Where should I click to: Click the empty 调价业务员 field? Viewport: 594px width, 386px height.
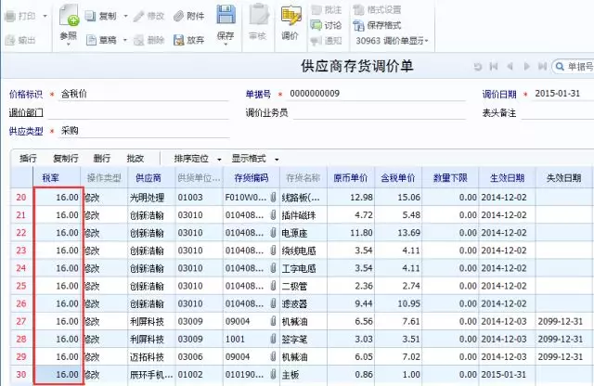[x=380, y=112]
